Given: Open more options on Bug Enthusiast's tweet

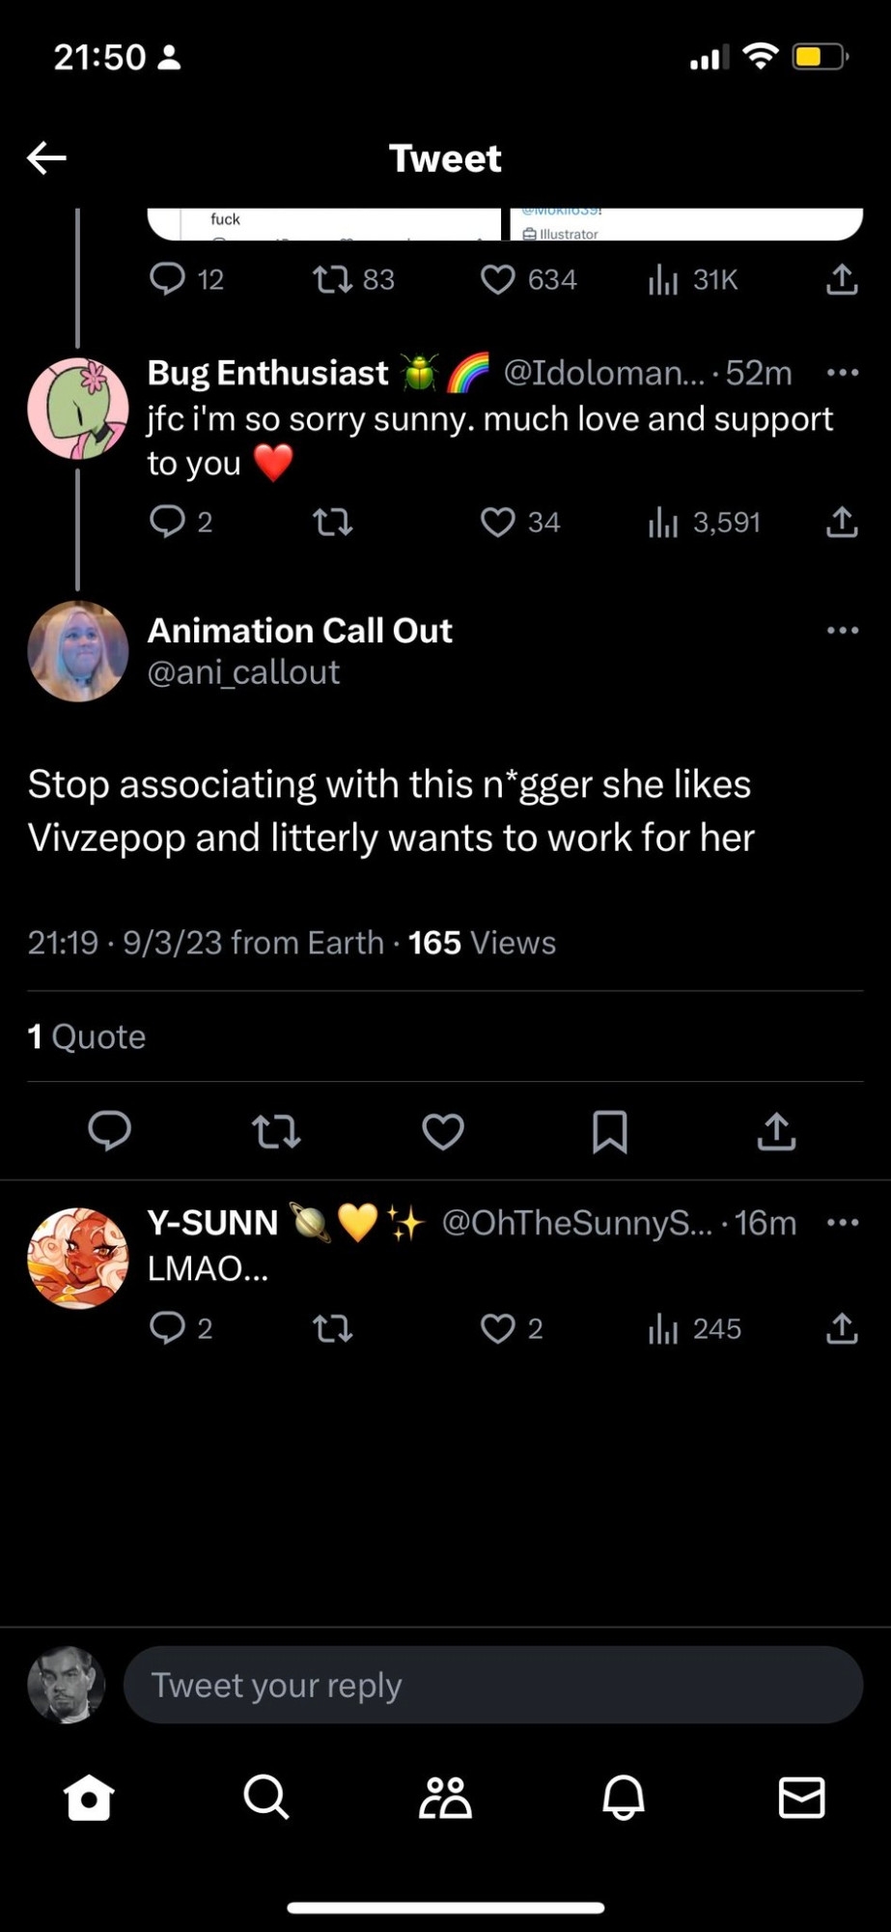Looking at the screenshot, I should [x=842, y=373].
